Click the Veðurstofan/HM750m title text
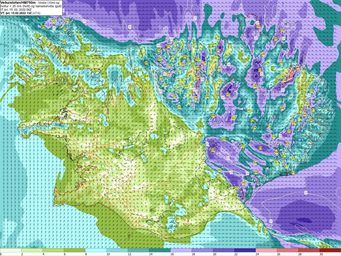 pos(18,2)
